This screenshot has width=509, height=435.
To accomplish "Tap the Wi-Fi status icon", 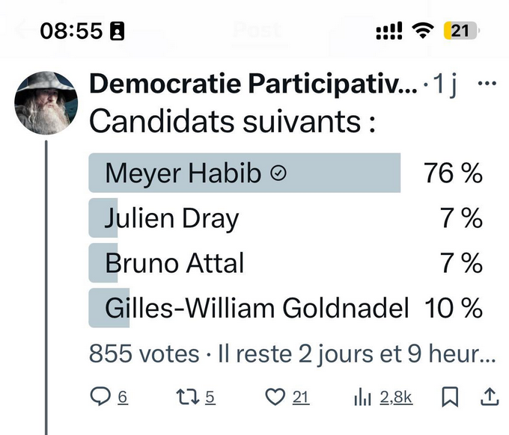I will (424, 31).
